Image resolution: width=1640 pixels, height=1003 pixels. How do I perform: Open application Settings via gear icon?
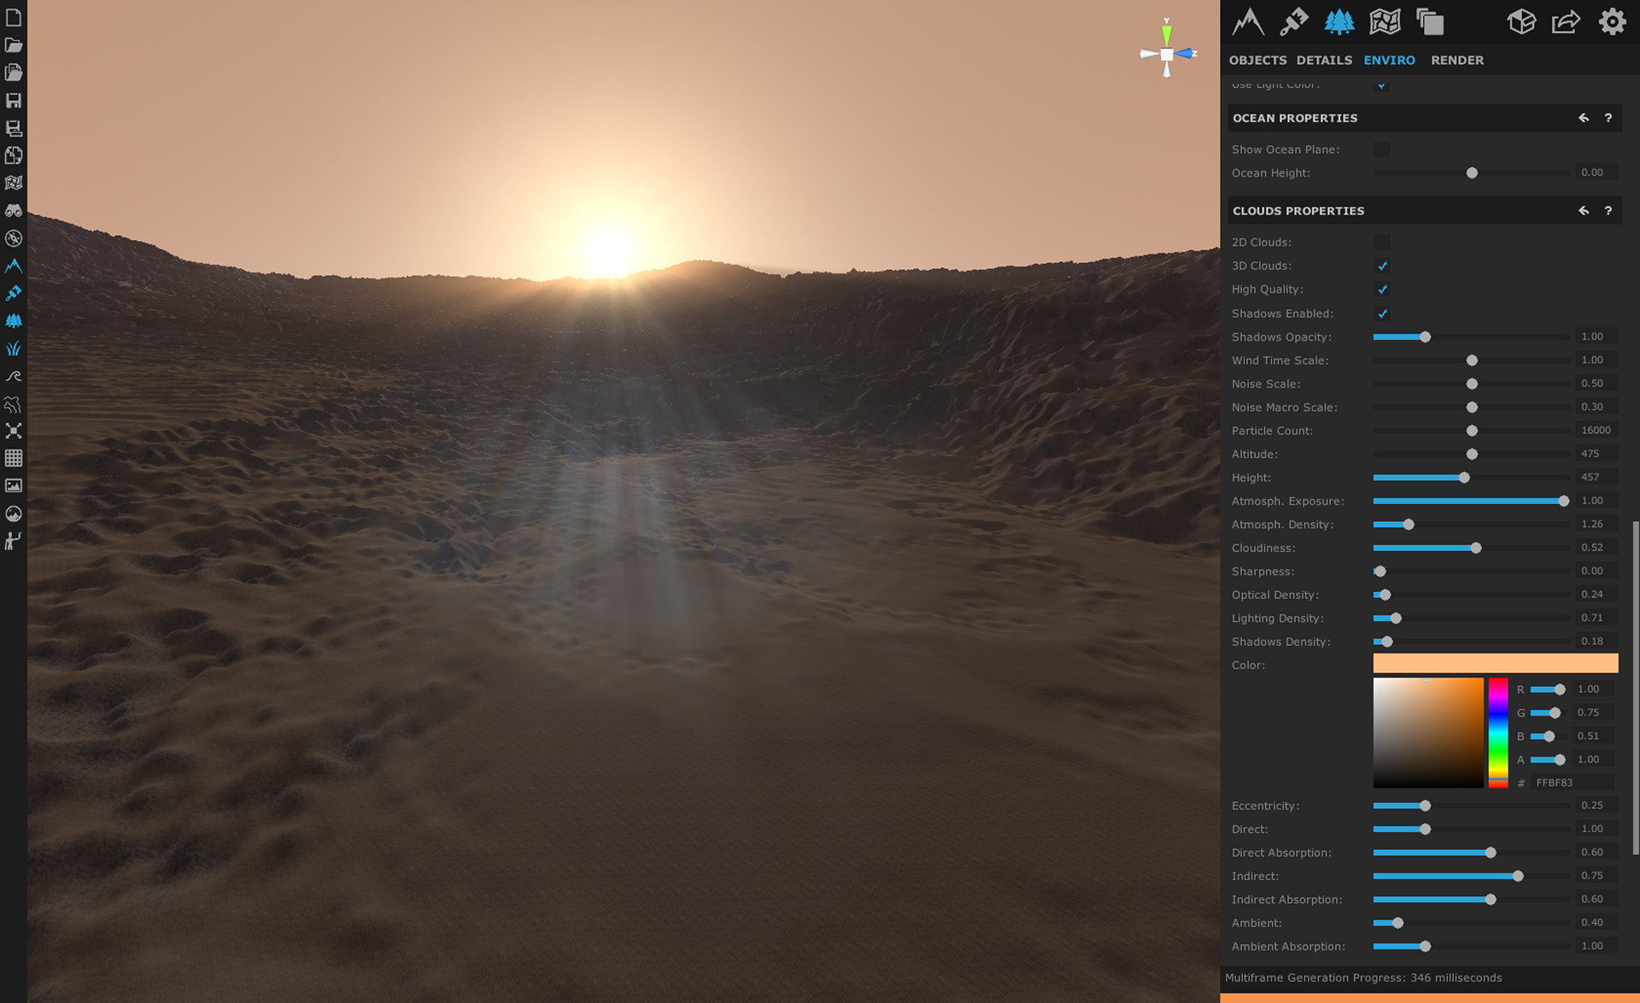(x=1613, y=21)
